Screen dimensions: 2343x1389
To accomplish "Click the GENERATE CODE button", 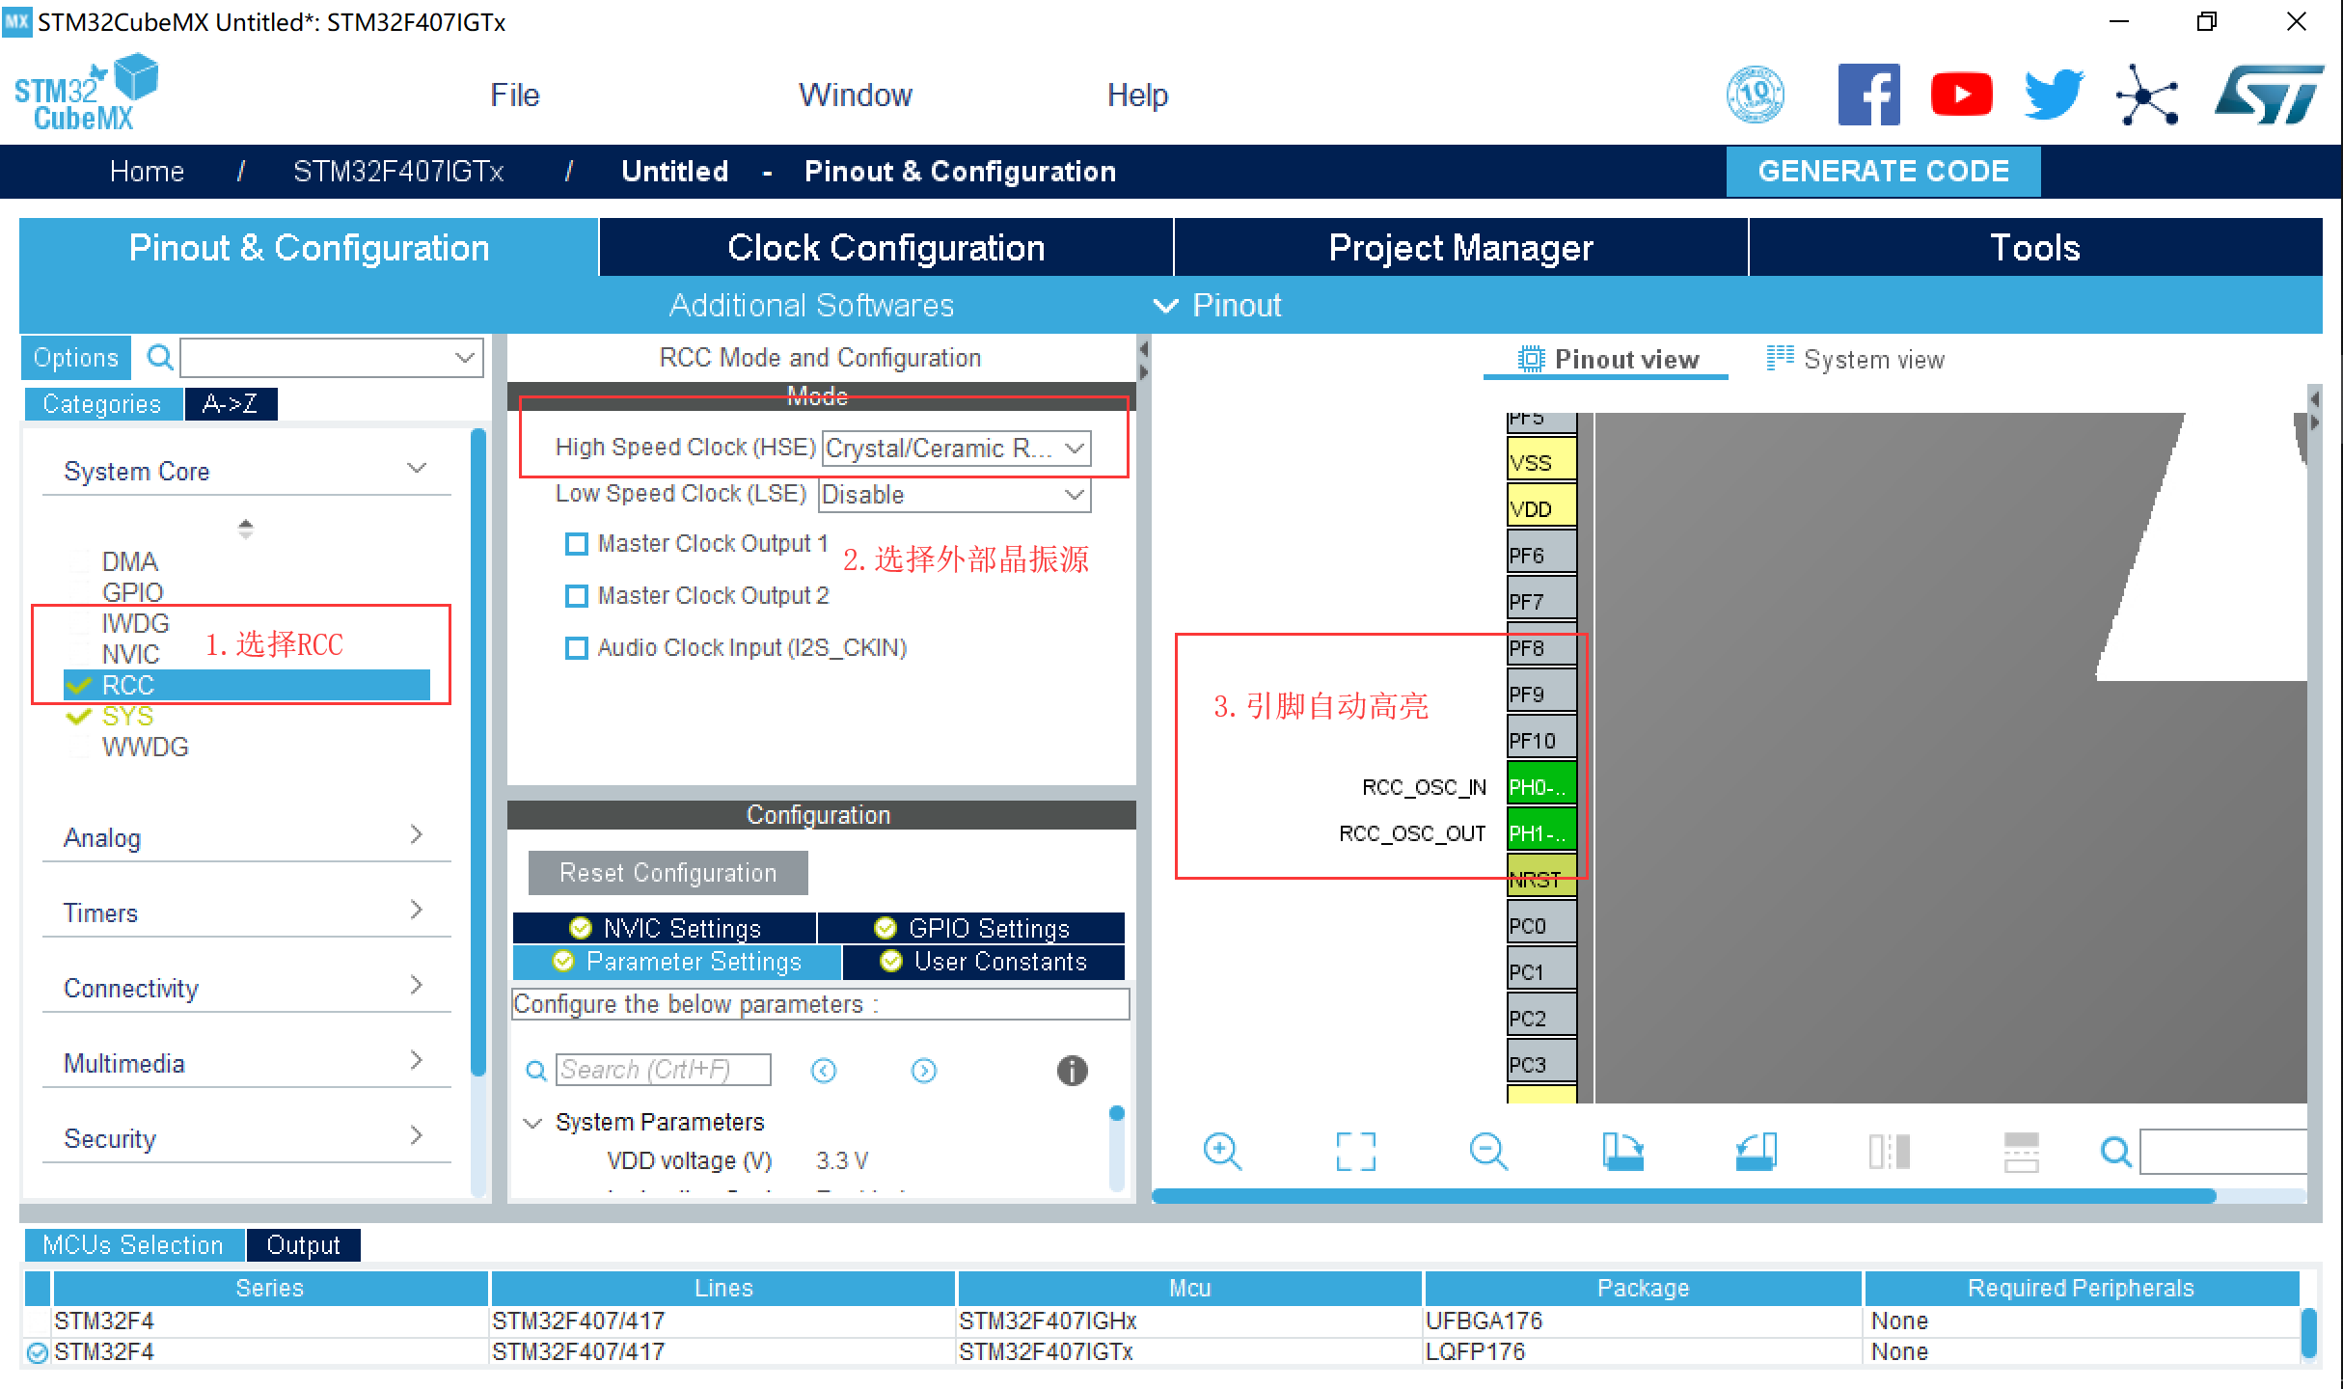I will (1883, 172).
